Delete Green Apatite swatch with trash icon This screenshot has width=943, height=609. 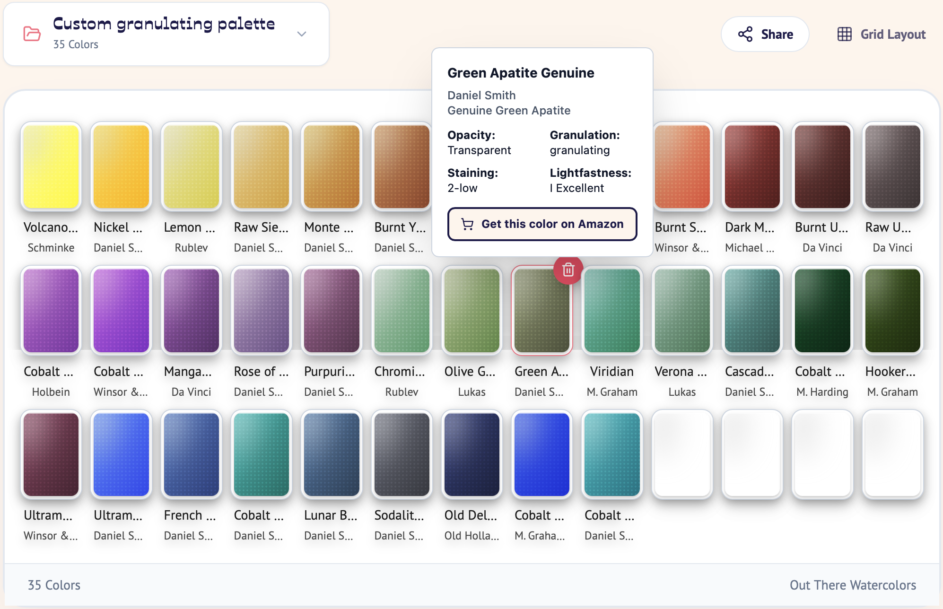tap(568, 270)
